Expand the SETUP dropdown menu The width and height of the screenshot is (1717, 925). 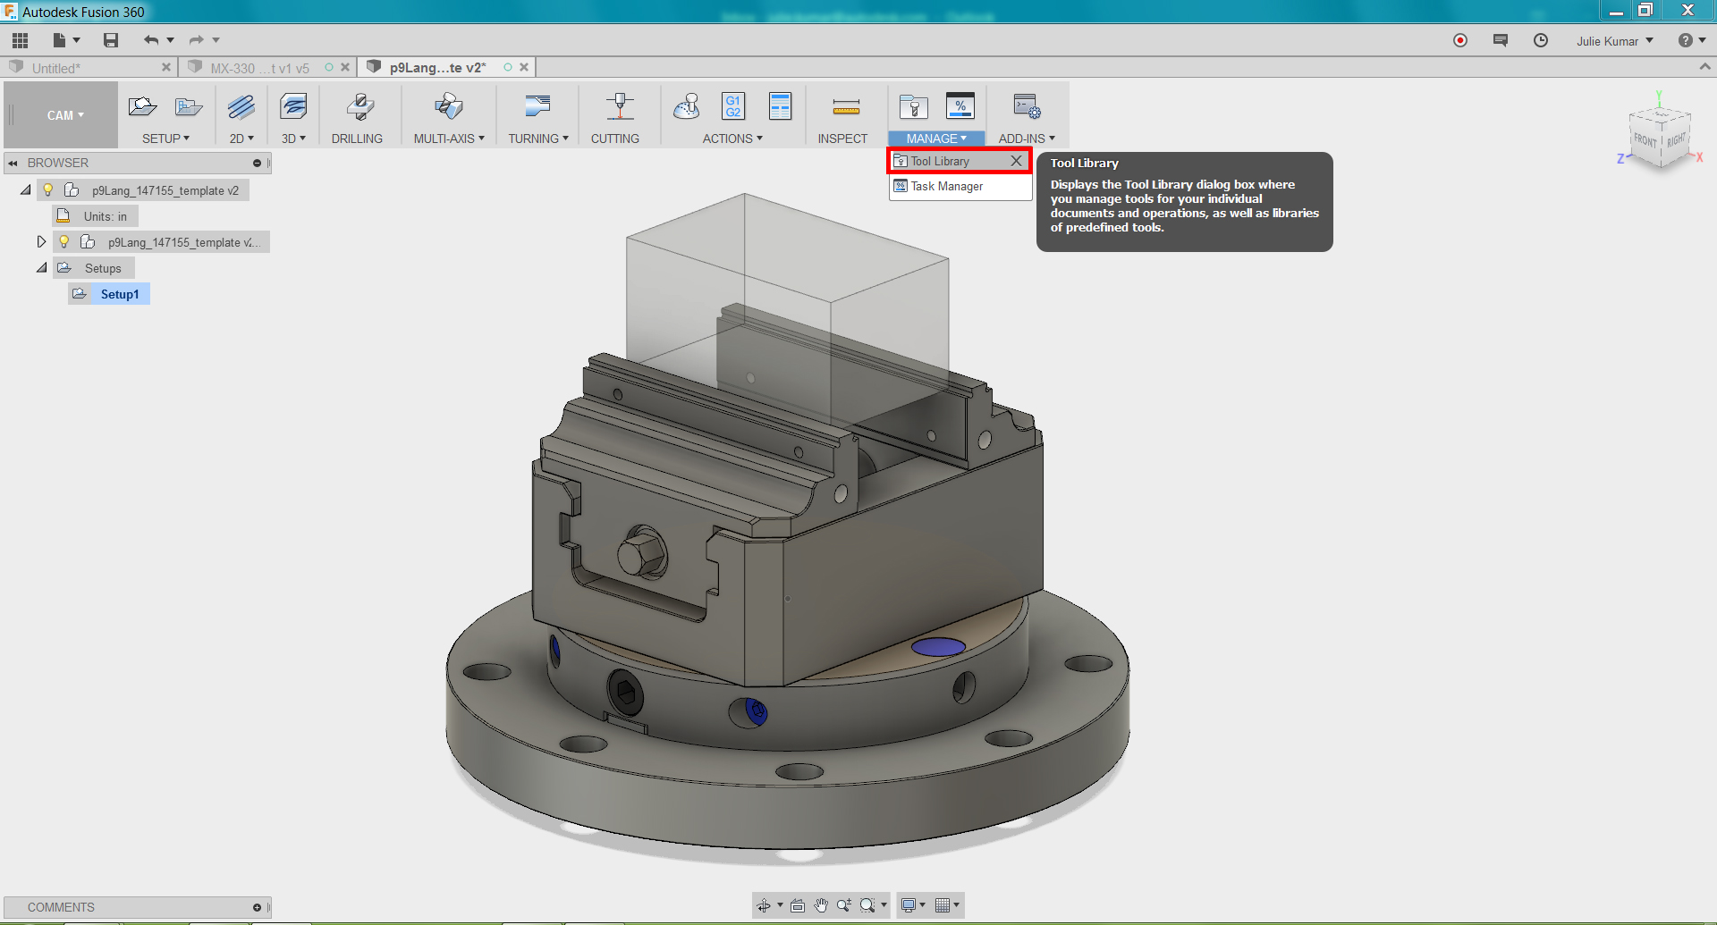tap(166, 139)
